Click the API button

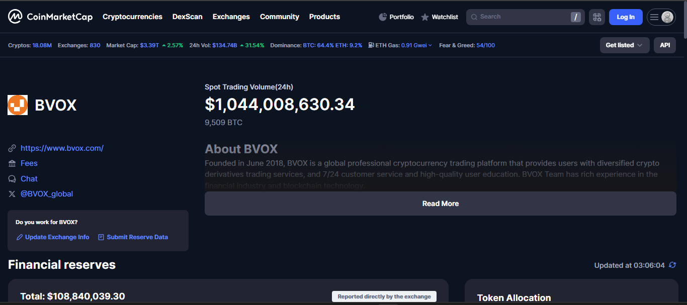665,45
